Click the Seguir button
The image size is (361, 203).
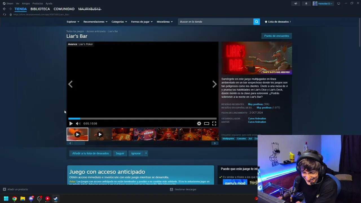(x=120, y=153)
